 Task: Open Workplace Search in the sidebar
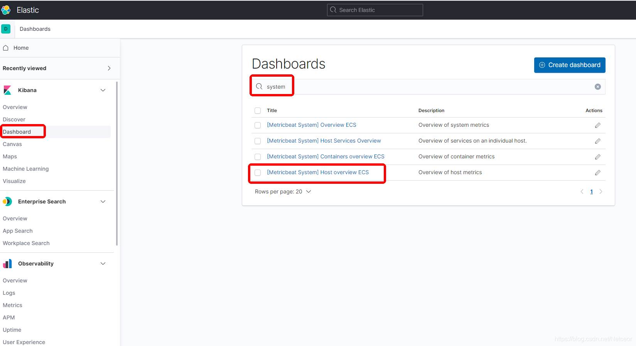click(x=26, y=243)
